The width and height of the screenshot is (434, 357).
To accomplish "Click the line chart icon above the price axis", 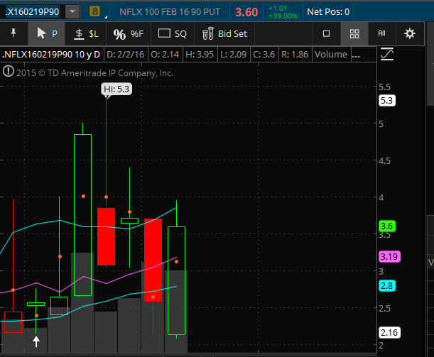I will coord(387,54).
